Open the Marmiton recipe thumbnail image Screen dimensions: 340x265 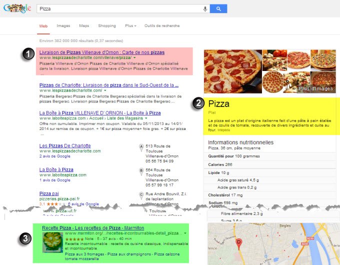click(52, 242)
